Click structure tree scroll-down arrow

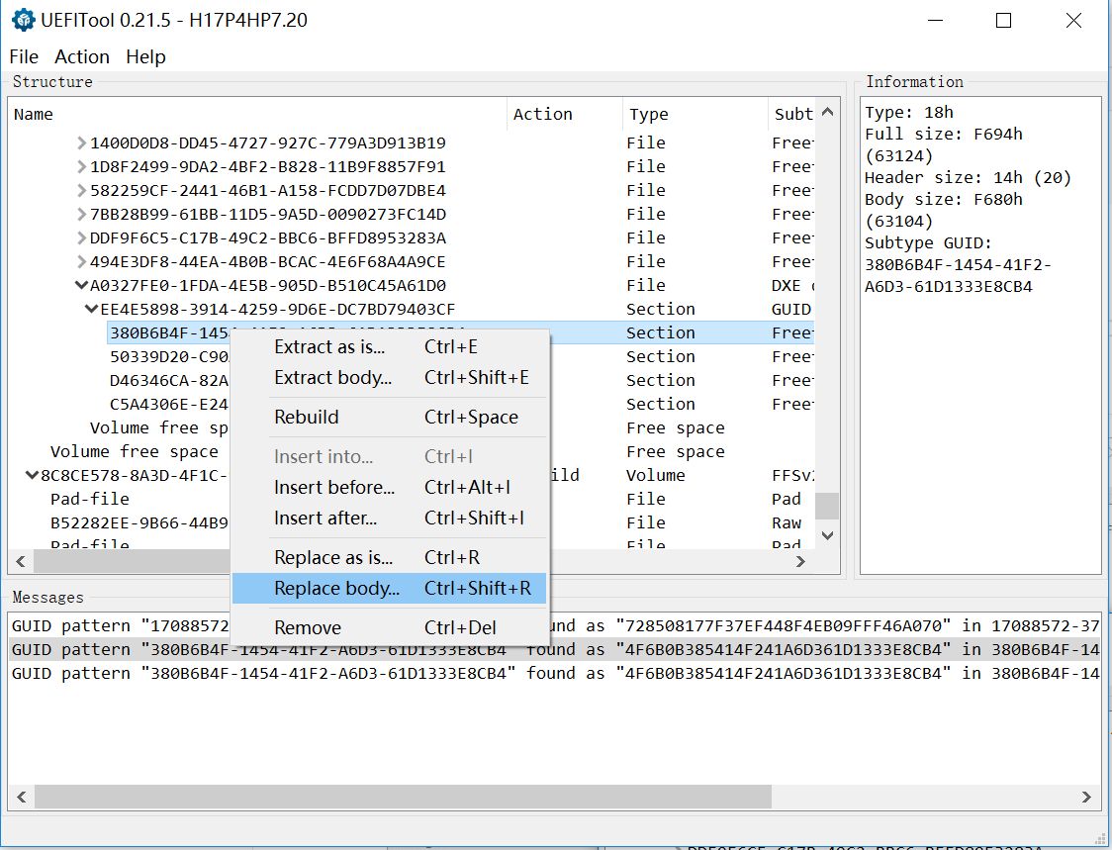coord(827,535)
